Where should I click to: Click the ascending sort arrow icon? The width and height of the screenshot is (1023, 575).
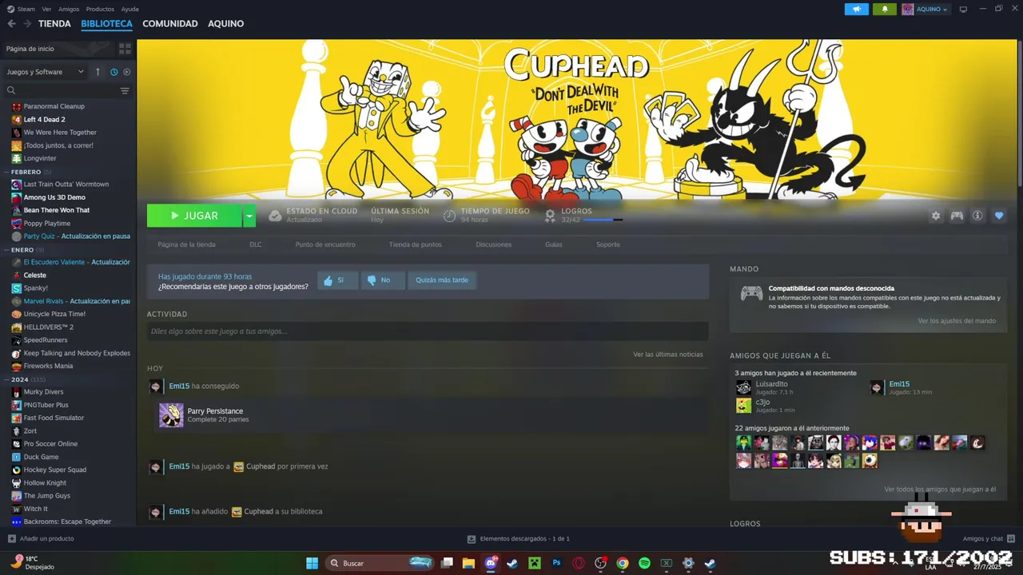point(98,72)
